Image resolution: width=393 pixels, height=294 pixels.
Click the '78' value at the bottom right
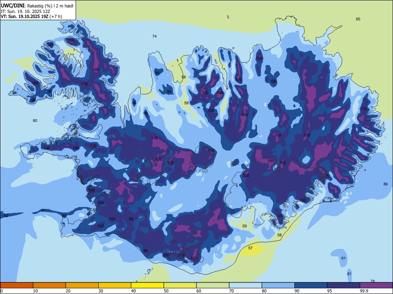(x=373, y=281)
